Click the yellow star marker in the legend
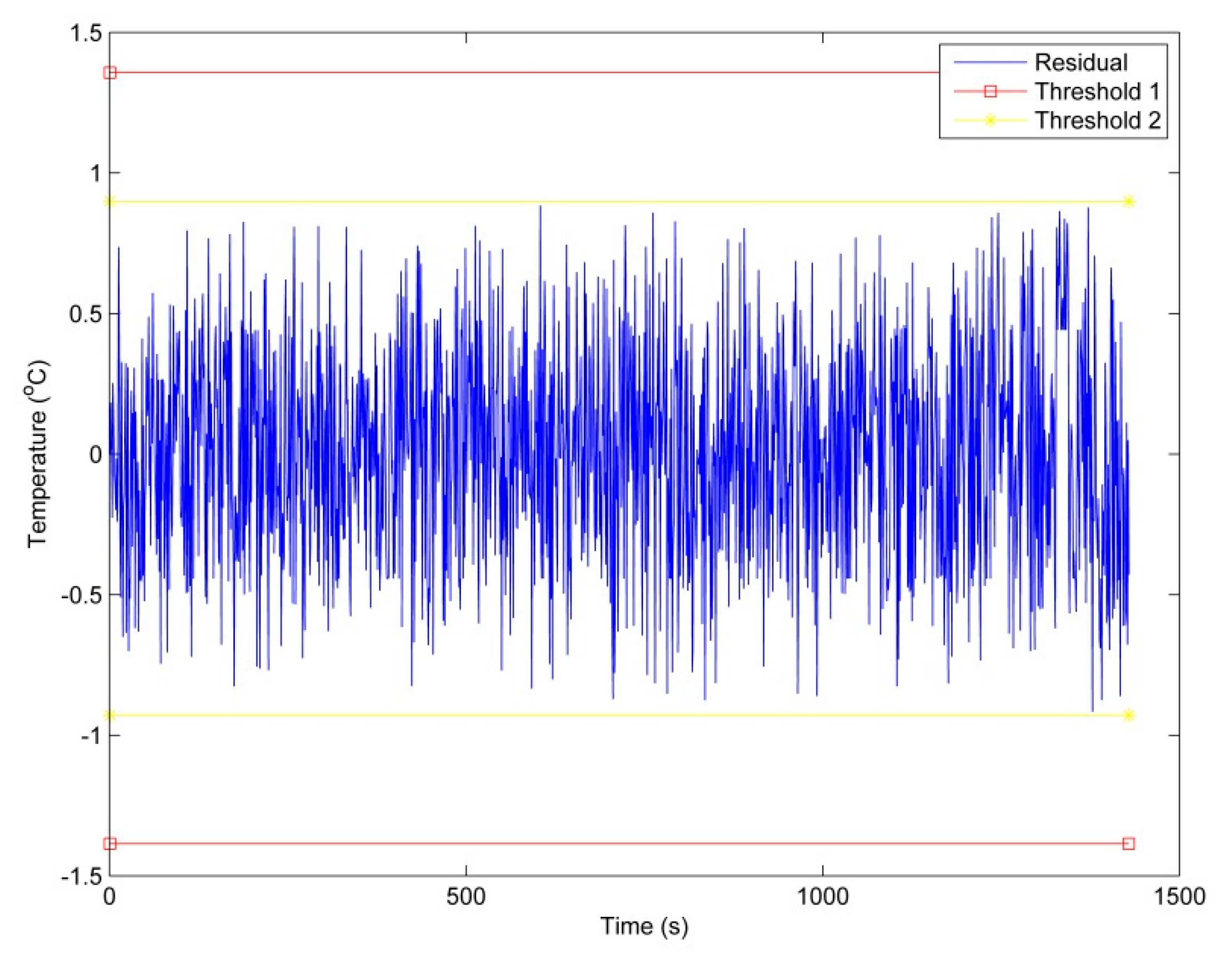 coord(990,120)
